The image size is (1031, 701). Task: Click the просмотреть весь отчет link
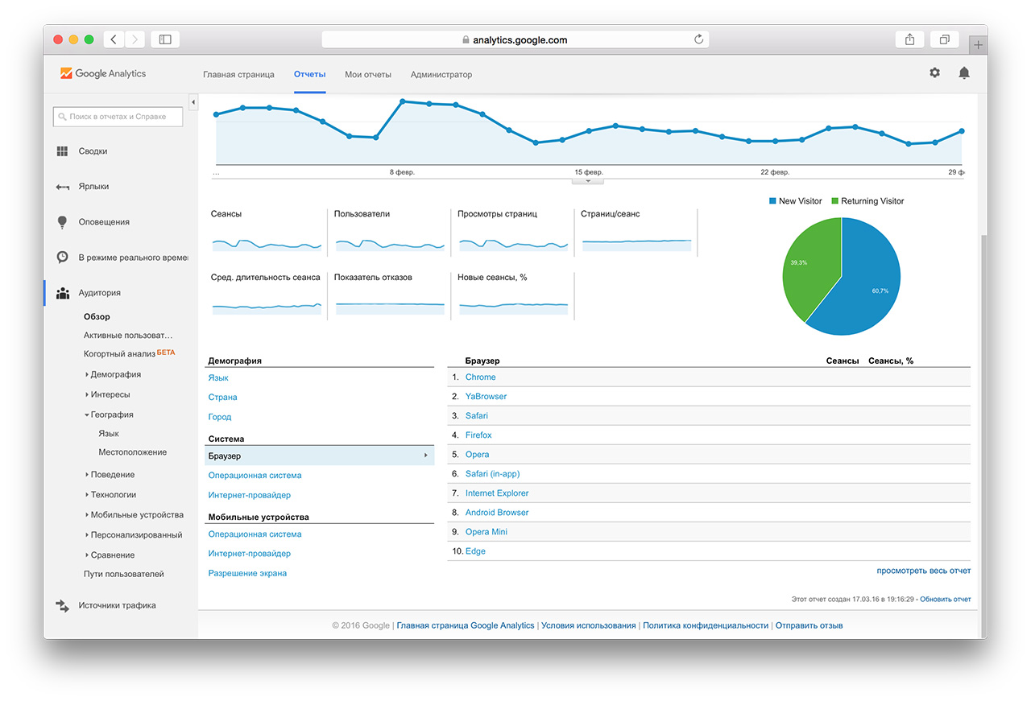click(x=923, y=571)
